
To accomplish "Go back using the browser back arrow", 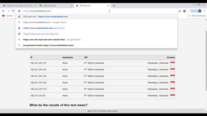I will point(3,11).
